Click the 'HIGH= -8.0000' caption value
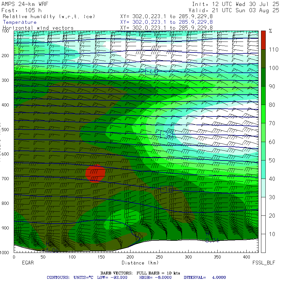281x281 pixels. (155, 278)
